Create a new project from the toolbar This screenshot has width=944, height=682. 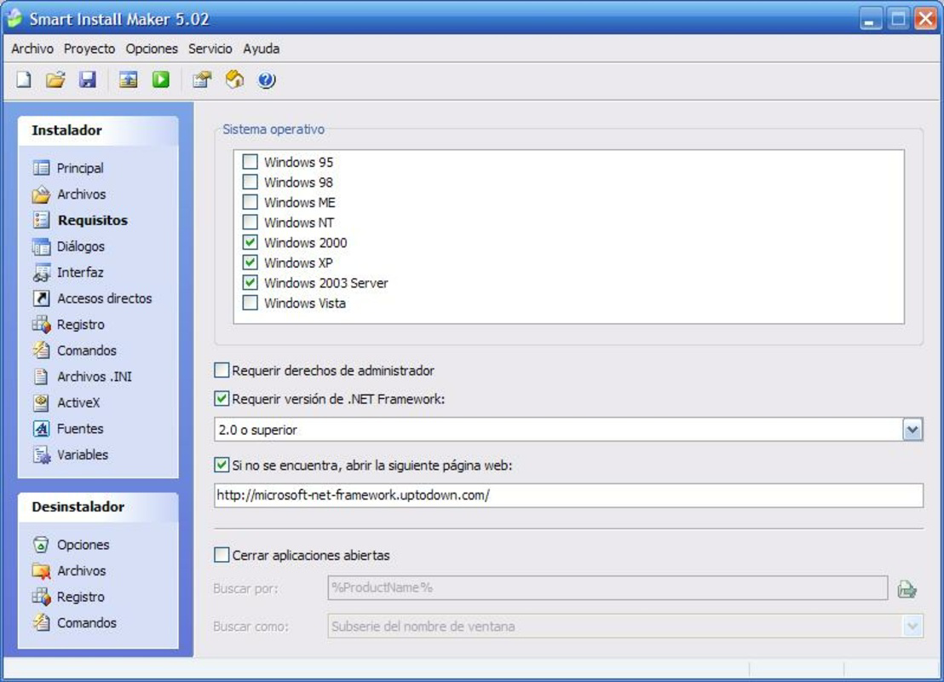tap(24, 79)
